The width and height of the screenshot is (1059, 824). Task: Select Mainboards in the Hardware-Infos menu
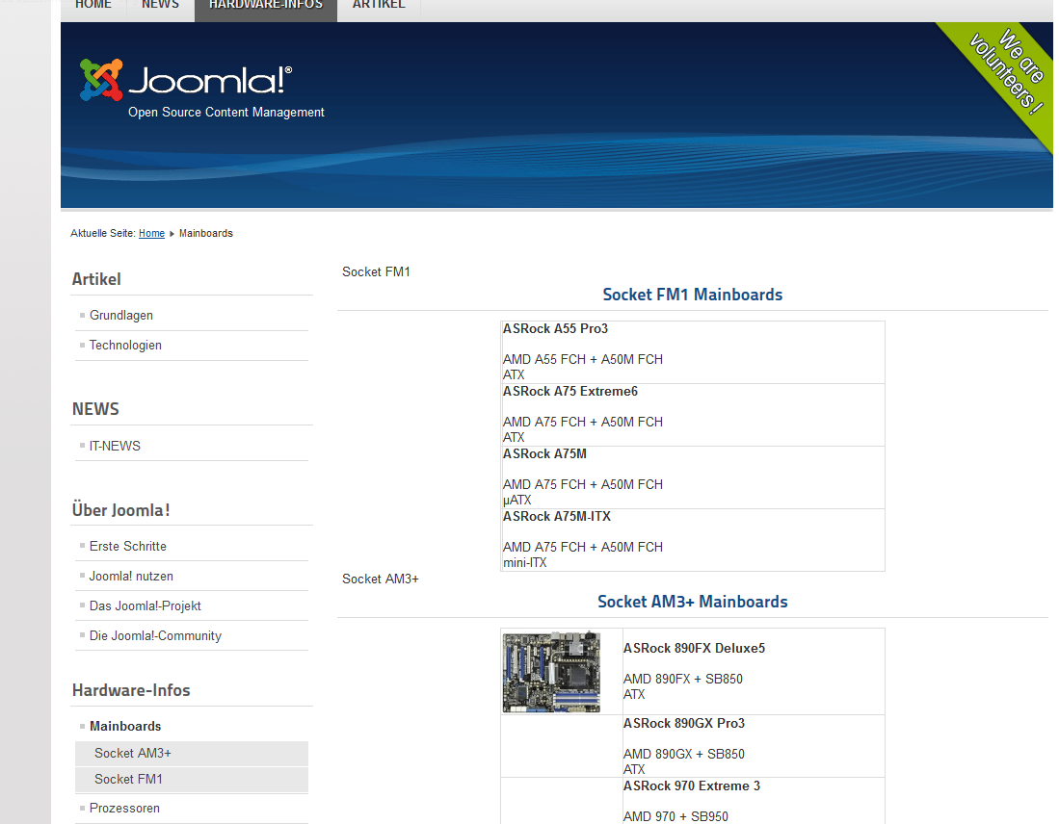tap(125, 726)
